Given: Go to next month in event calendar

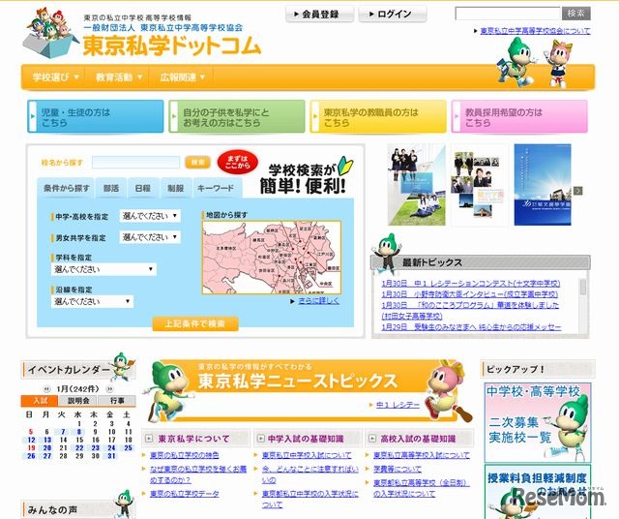Looking at the screenshot, I should pos(109,389).
